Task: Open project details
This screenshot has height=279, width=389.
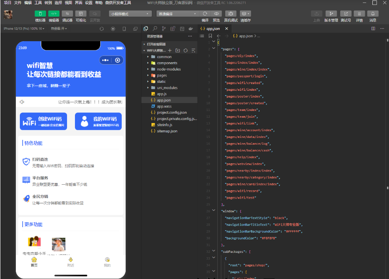Action: point(359,13)
